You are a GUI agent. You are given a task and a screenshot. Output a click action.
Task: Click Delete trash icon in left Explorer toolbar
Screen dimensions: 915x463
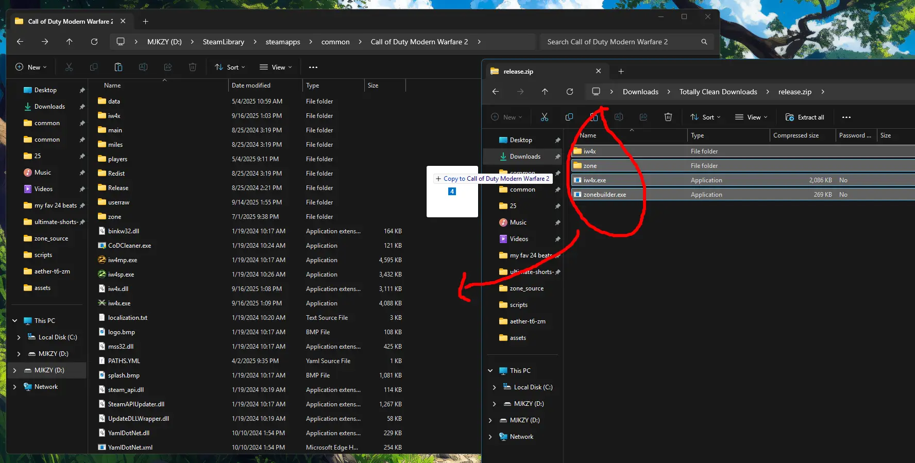pos(193,67)
